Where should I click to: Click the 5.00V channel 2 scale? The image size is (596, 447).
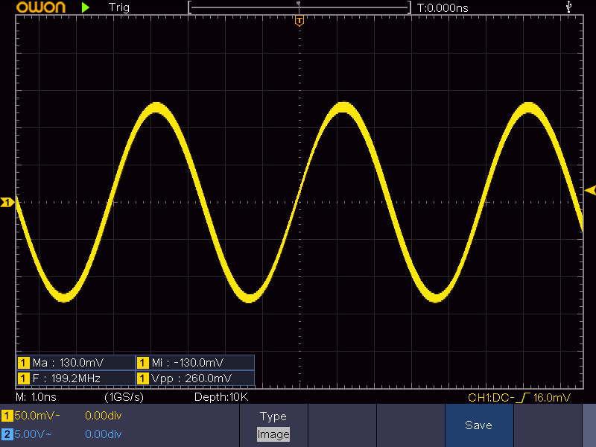[x=33, y=434]
